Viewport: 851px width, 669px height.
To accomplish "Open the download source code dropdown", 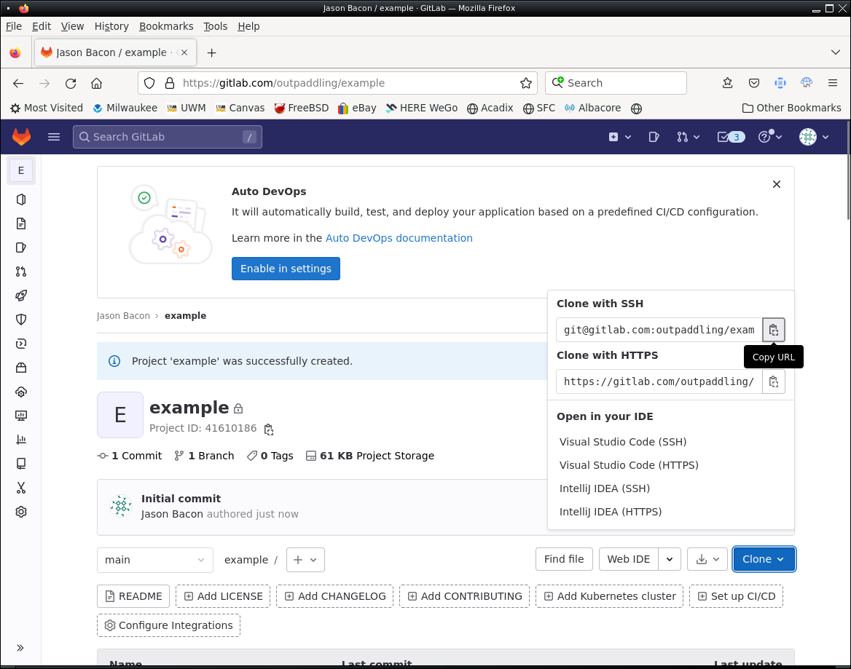I will pos(707,560).
